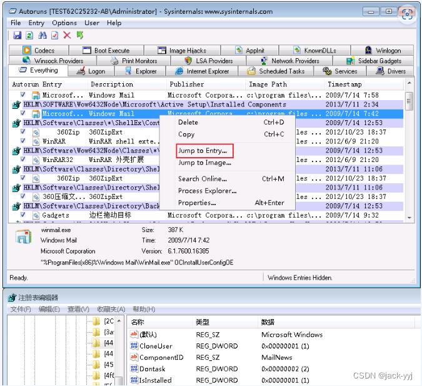Viewport: 422px width, 386px height.
Task: Click the Dontask DWORD value icon
Action: [x=134, y=368]
